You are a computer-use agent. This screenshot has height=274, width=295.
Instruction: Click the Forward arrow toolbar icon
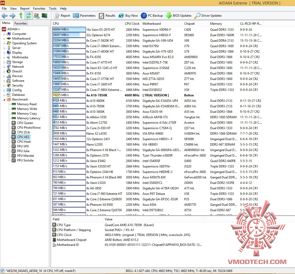click(x=12, y=16)
